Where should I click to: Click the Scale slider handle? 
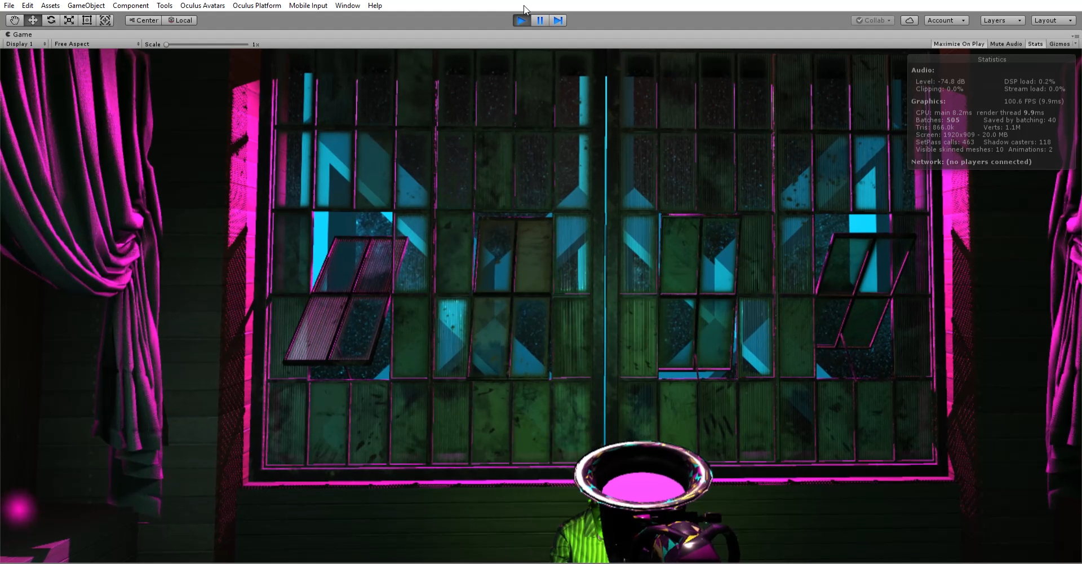pyautogui.click(x=166, y=45)
